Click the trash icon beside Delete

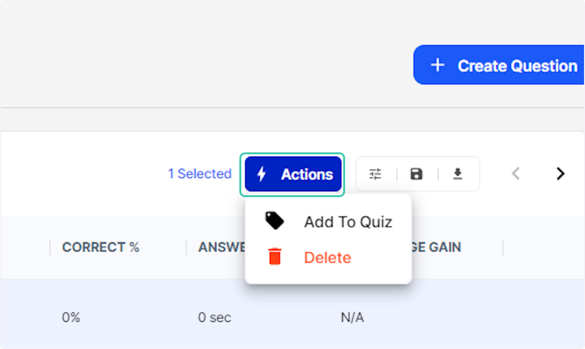click(x=274, y=257)
